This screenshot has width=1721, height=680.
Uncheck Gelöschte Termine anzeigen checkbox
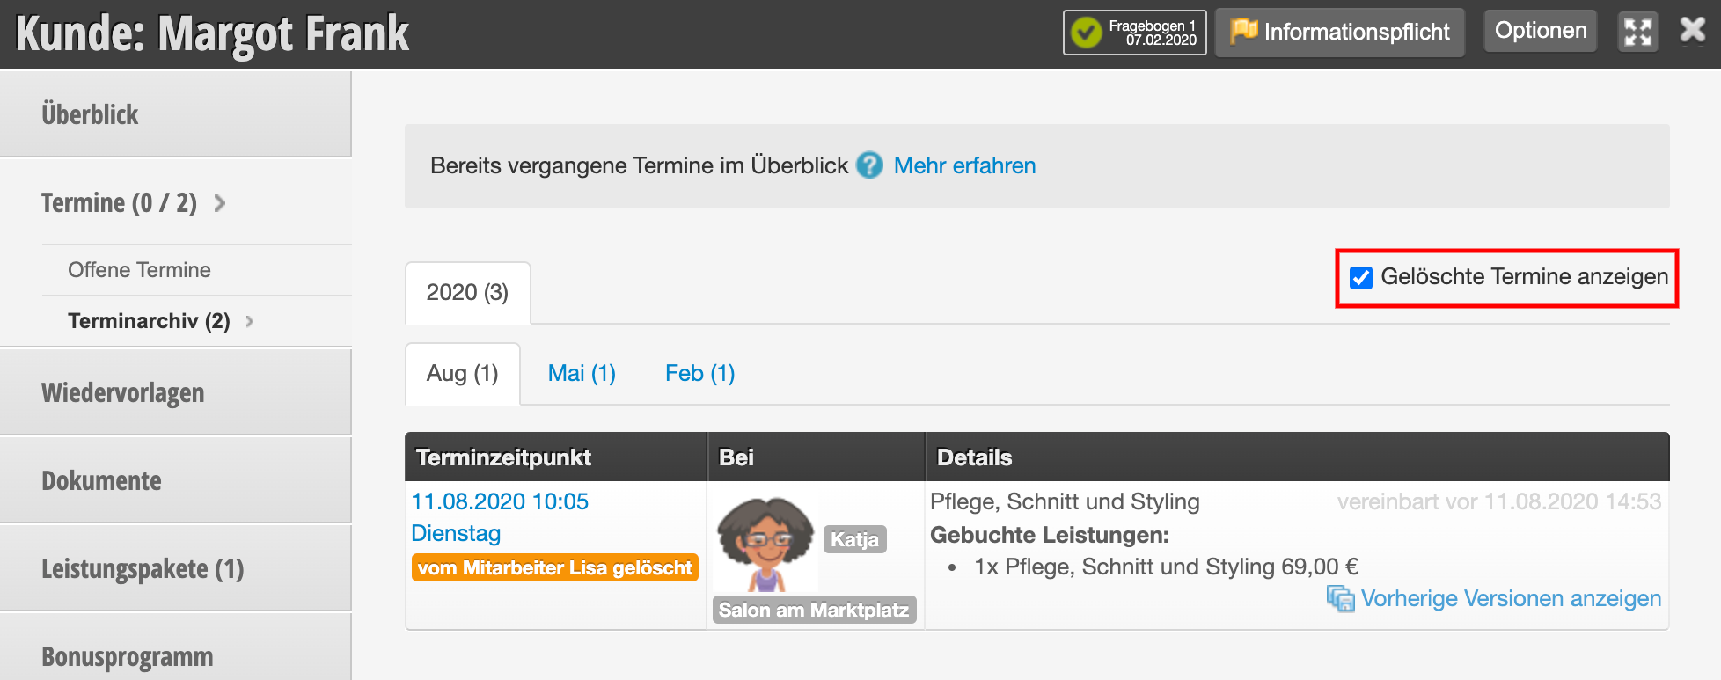click(x=1361, y=277)
